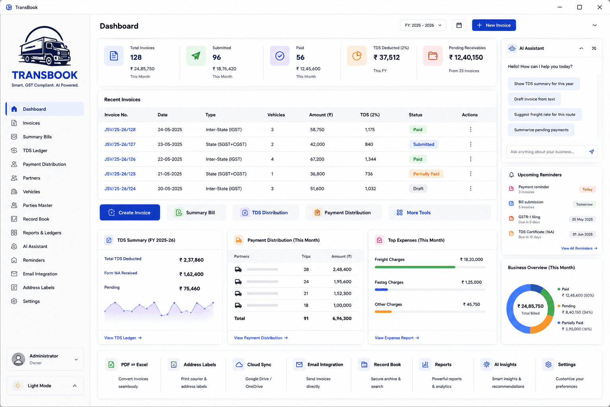Screen dimensions: 610x407
Task: Expand the Administrator account menu
Action: coord(45,359)
